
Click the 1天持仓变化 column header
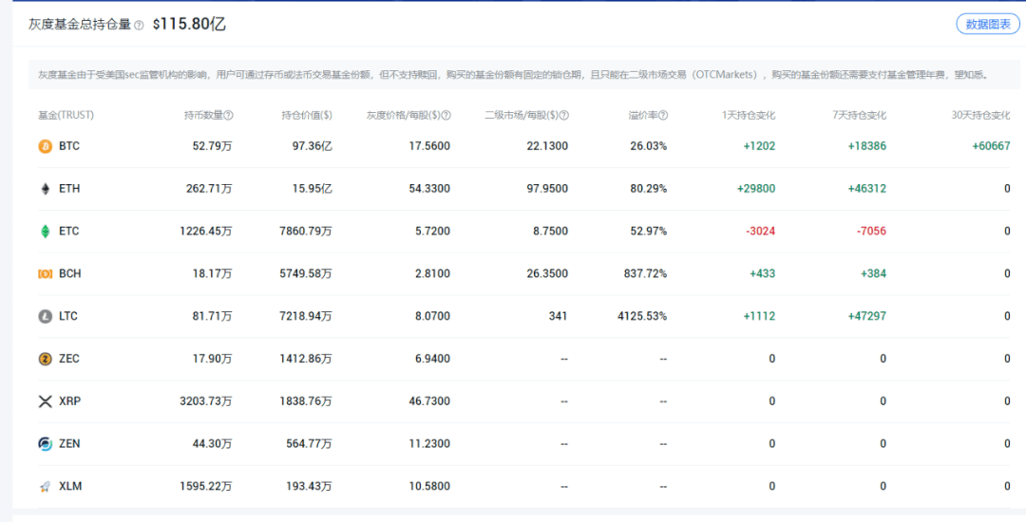[749, 115]
